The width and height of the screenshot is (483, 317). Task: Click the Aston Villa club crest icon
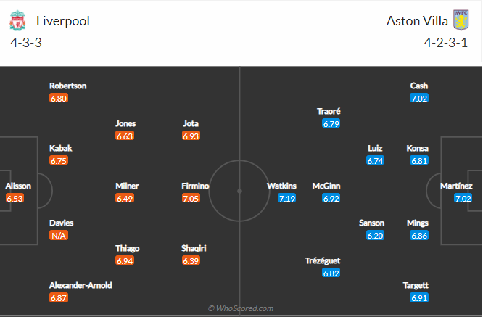coord(461,20)
